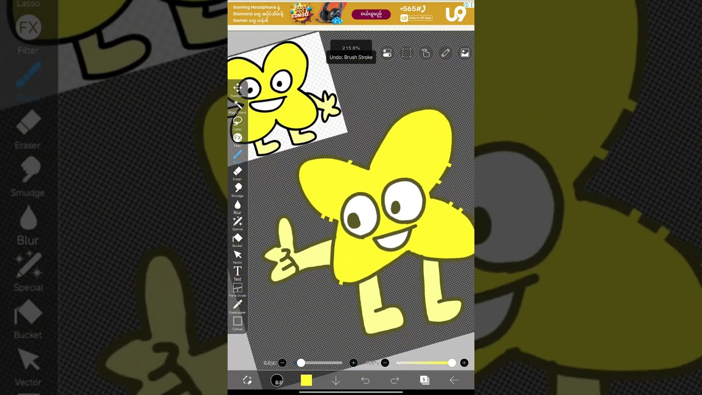Select the Eyedropper tool

click(237, 307)
